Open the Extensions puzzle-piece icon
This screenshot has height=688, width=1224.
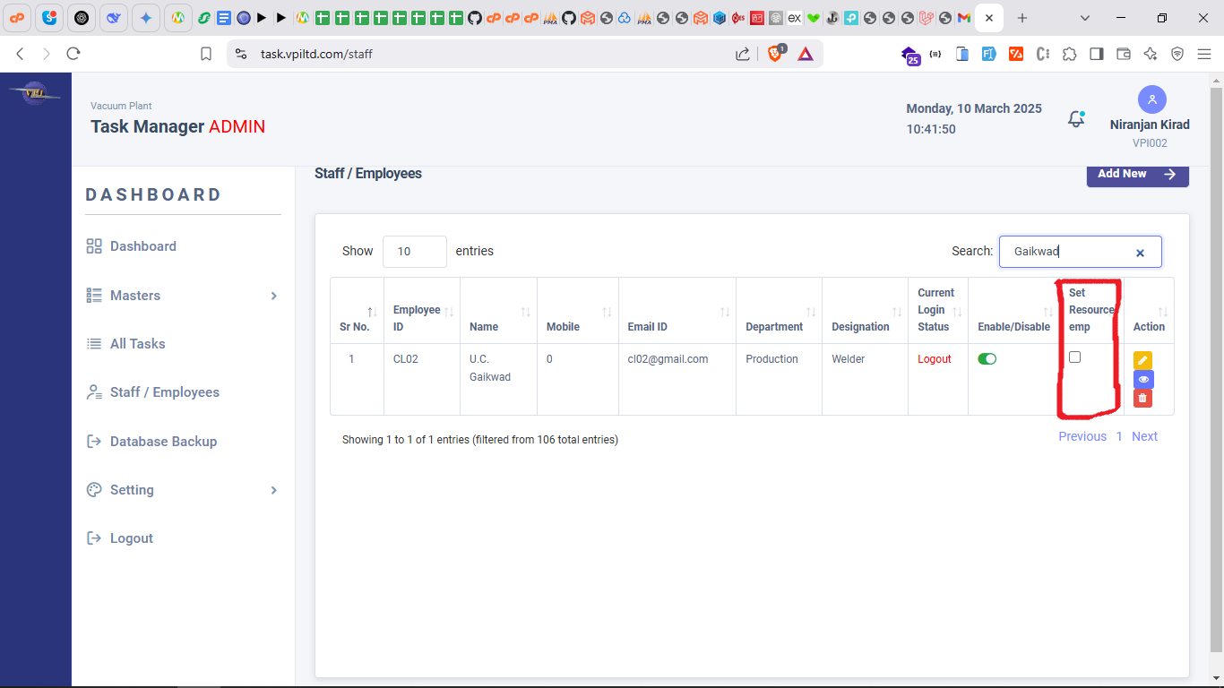coord(1069,54)
